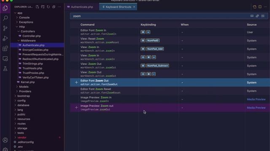Select the Image Preview: Zoom in row
Image resolution: width=270 pixels, height=151 pixels.
point(170,99)
